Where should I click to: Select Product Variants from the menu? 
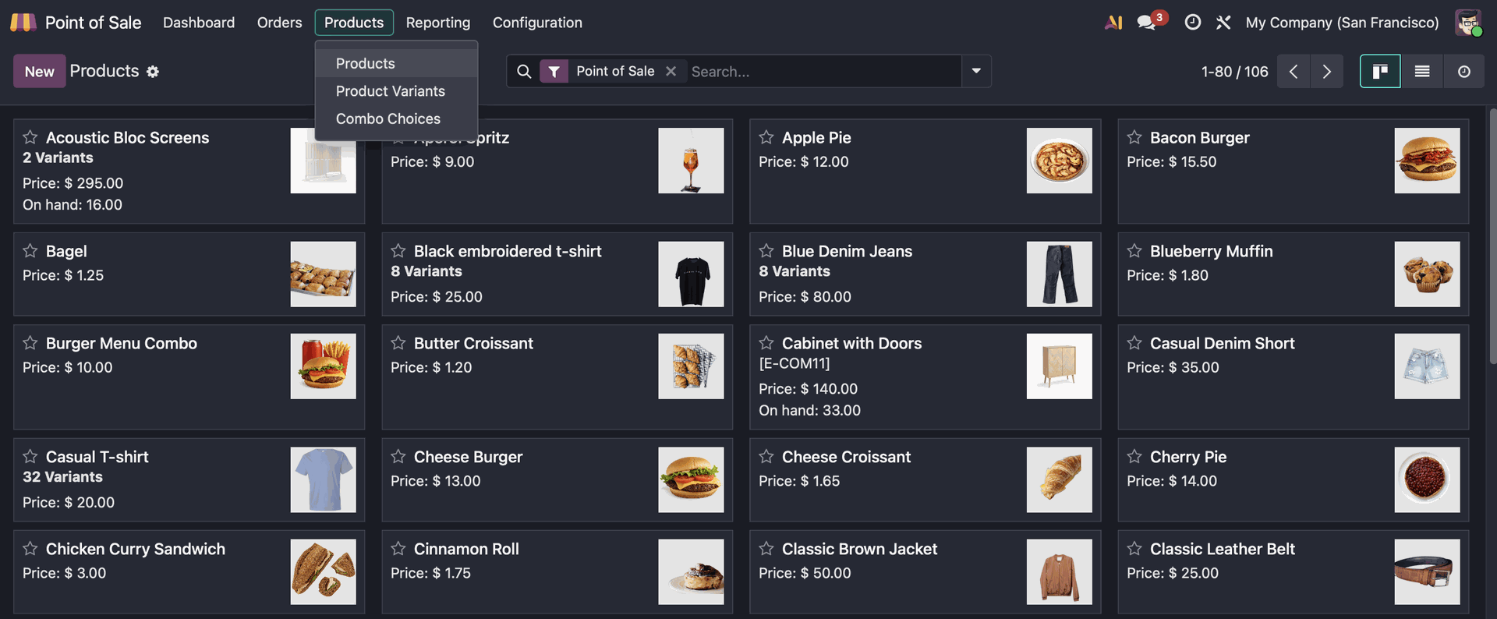click(390, 91)
